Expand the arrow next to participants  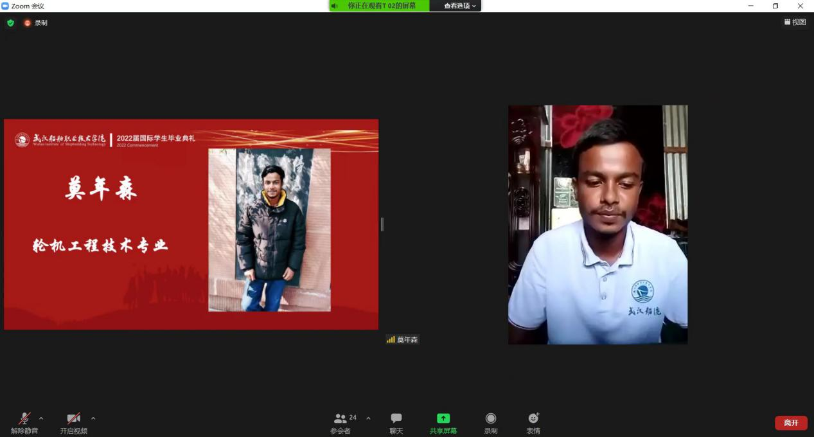tap(368, 418)
